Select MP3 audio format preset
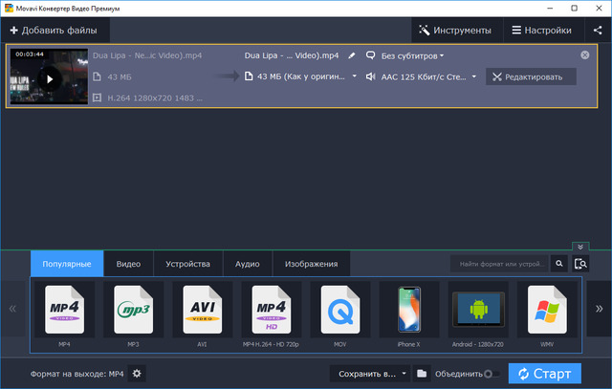This screenshot has height=389, width=612. coord(133,316)
